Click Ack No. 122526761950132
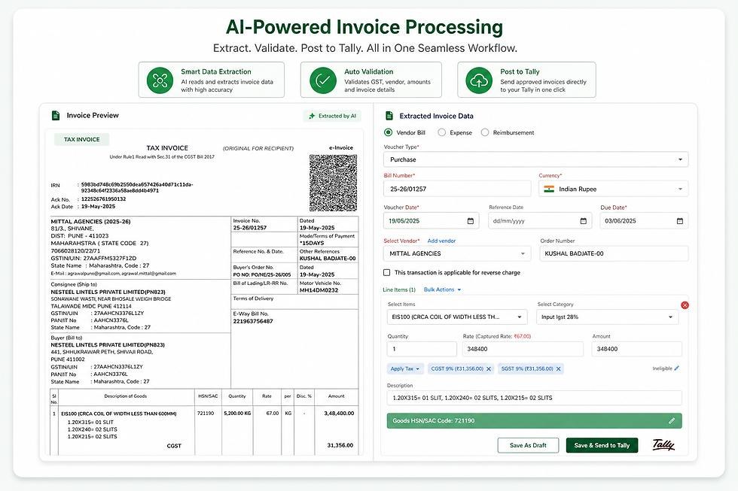This screenshot has height=491, width=738. coord(104,199)
